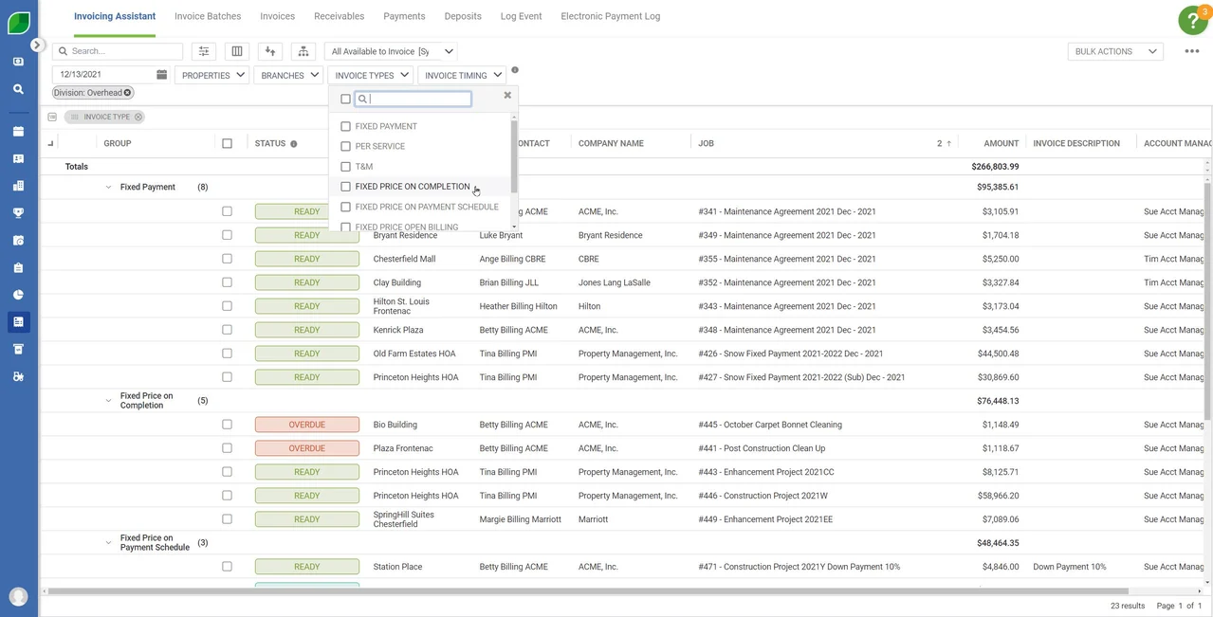The height and width of the screenshot is (617, 1213).
Task: Check the T&M invoice type option
Action: tap(345, 166)
